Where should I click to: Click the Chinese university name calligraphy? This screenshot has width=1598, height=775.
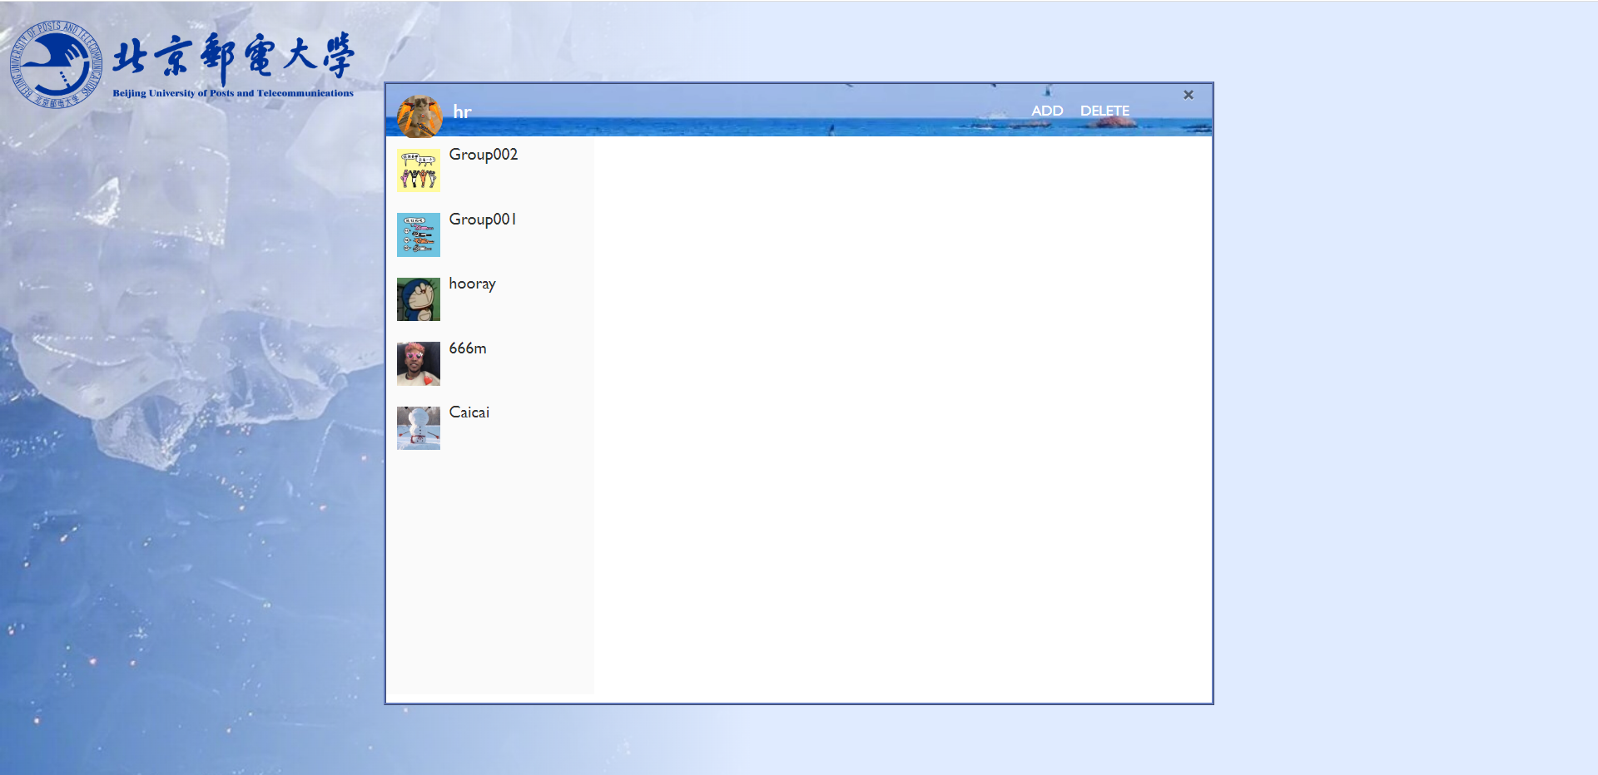click(x=233, y=57)
